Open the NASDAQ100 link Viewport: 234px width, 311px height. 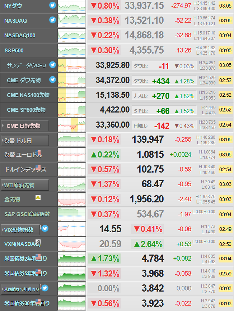click(20, 36)
